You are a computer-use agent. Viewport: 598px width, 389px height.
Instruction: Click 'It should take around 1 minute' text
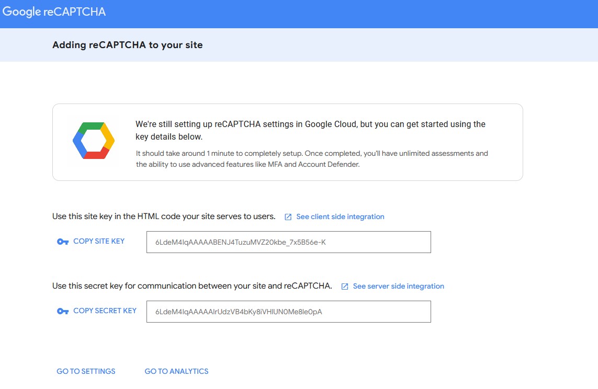312,159
